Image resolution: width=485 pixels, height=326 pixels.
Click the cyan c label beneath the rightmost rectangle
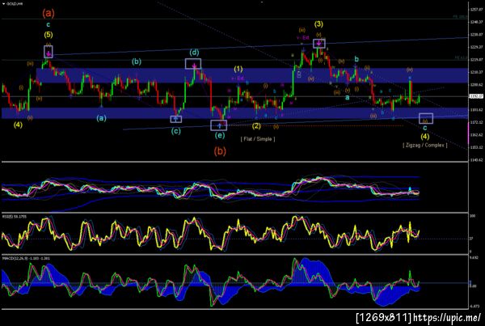point(425,128)
